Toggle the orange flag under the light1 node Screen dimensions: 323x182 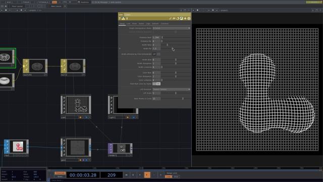click(128, 117)
